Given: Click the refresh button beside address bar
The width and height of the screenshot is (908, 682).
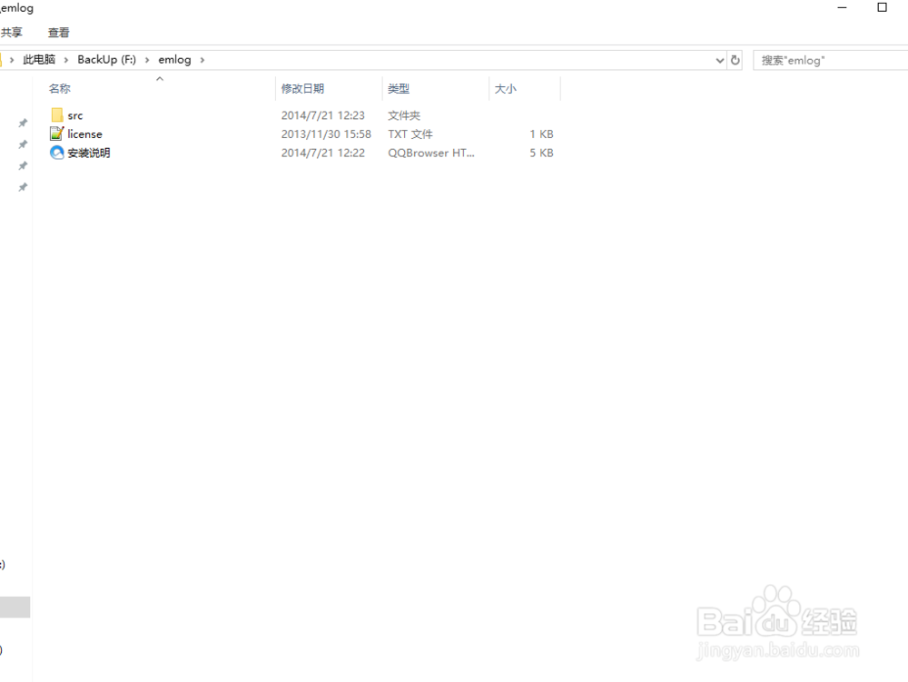Looking at the screenshot, I should [735, 60].
